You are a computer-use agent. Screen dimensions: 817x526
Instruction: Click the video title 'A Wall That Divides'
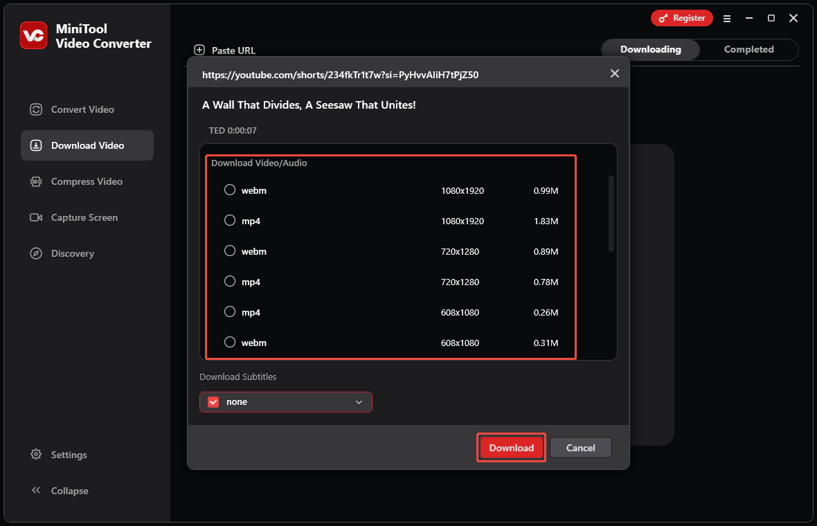309,105
